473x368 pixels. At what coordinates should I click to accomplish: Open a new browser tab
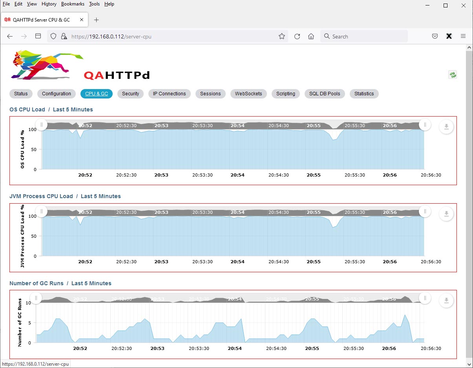tap(97, 20)
